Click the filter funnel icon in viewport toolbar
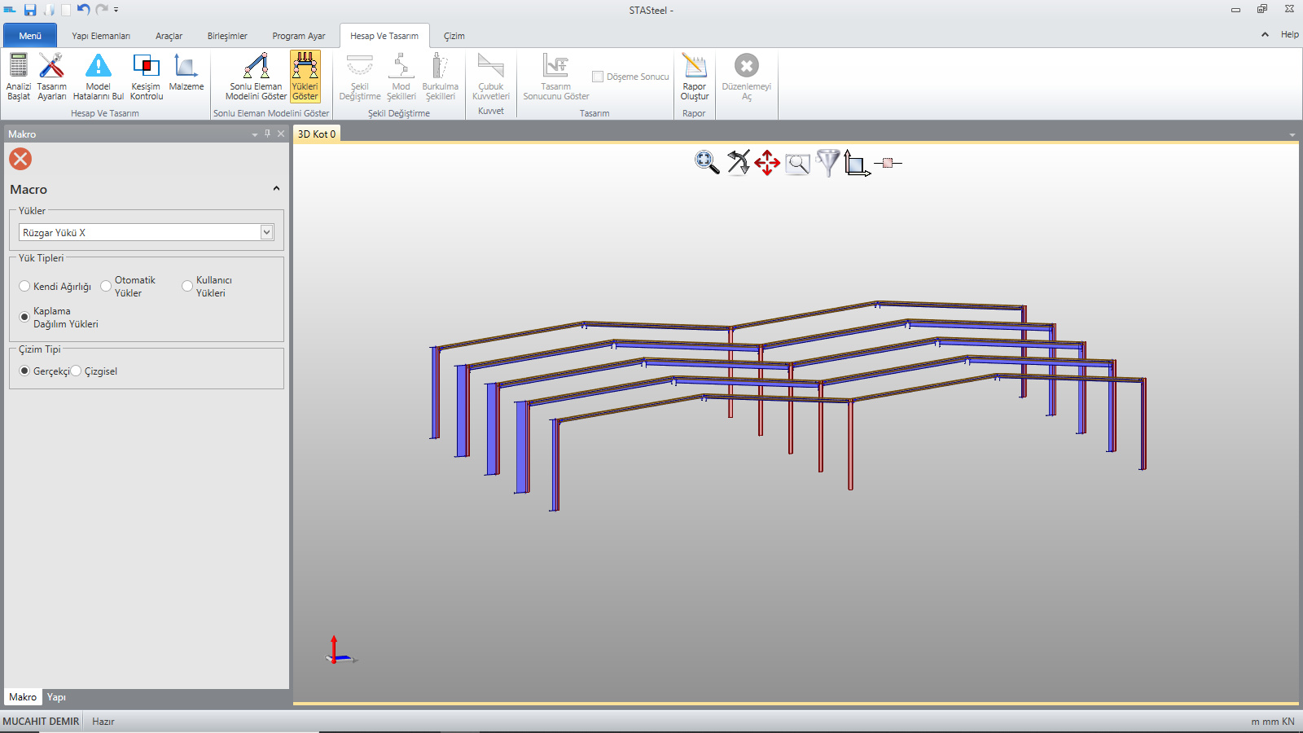This screenshot has width=1303, height=733. point(827,163)
